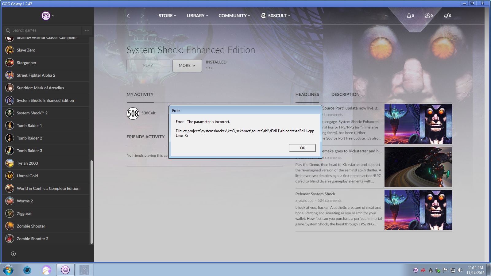Select Street Fighter Alpha 2 icon
Screen dimensions: 491x276
point(10,75)
